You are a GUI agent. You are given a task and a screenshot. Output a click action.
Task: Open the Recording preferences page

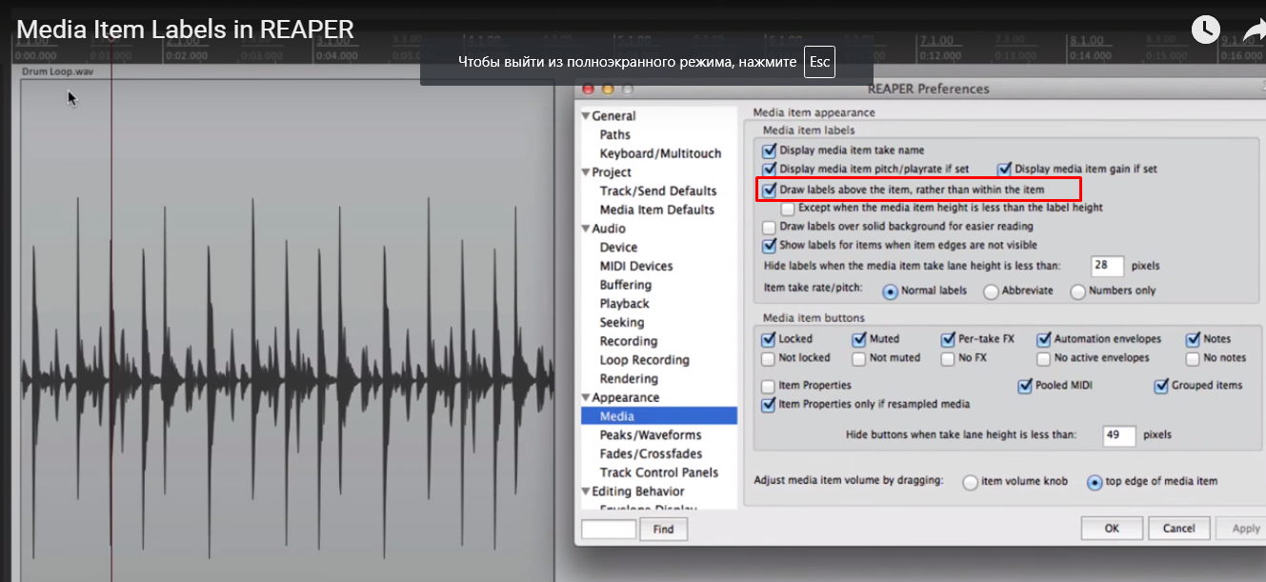click(629, 341)
